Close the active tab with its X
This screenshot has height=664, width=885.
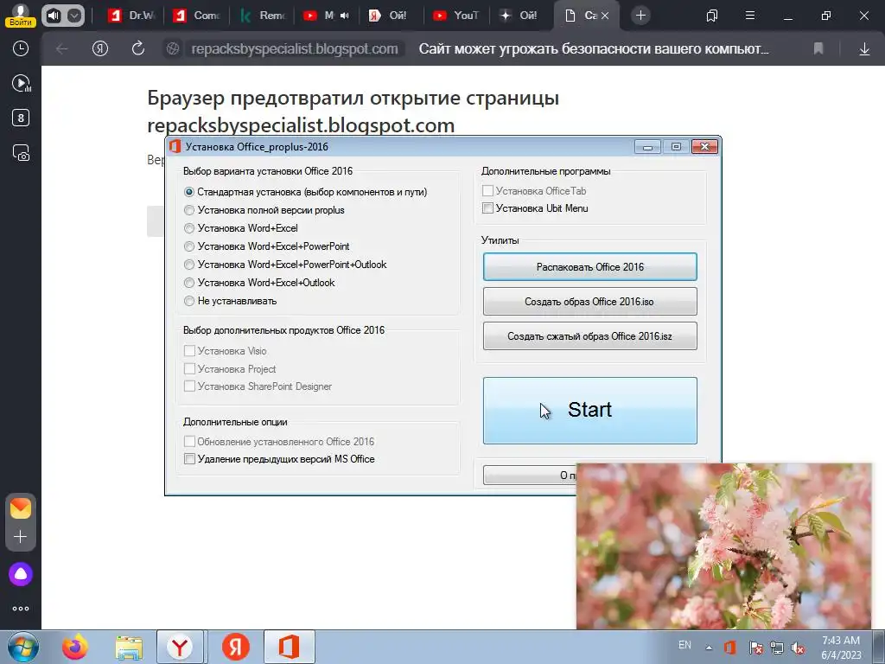(605, 16)
